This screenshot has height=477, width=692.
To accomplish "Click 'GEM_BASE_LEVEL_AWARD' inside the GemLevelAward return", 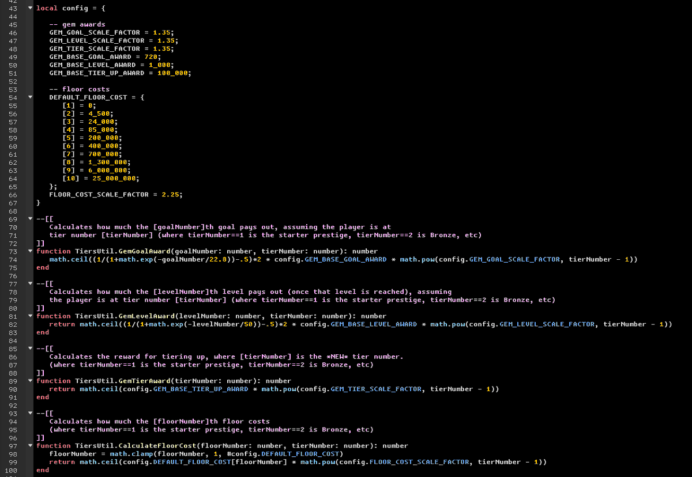I will (374, 324).
